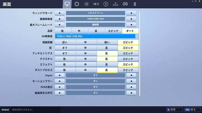Set アンチエイリアス to 中
202x113 pixels.
(86, 53)
